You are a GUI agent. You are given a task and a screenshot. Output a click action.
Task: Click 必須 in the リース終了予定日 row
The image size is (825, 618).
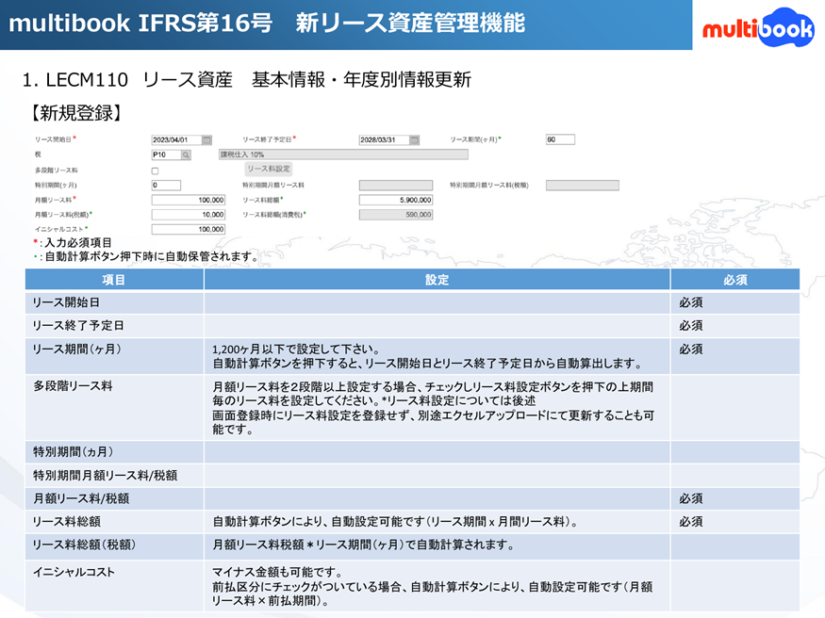pyautogui.click(x=691, y=326)
